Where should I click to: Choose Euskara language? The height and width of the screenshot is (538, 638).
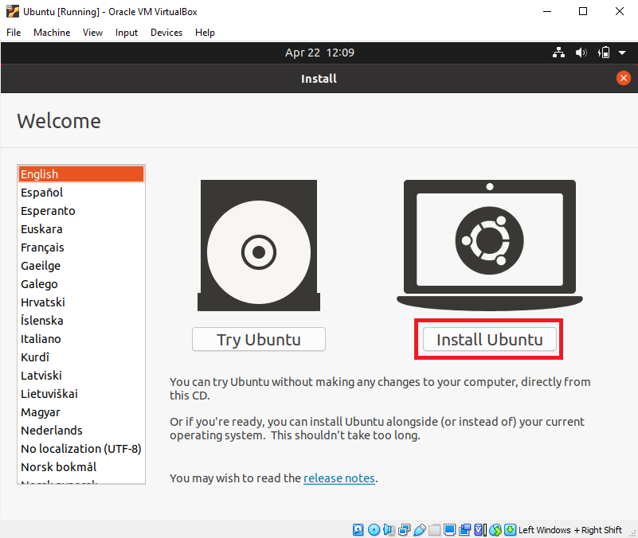pyautogui.click(x=81, y=229)
